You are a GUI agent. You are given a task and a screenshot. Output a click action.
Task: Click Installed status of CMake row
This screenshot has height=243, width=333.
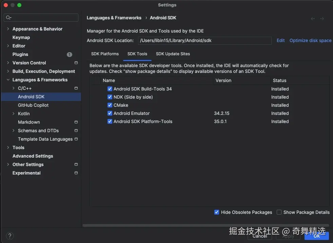(x=280, y=105)
